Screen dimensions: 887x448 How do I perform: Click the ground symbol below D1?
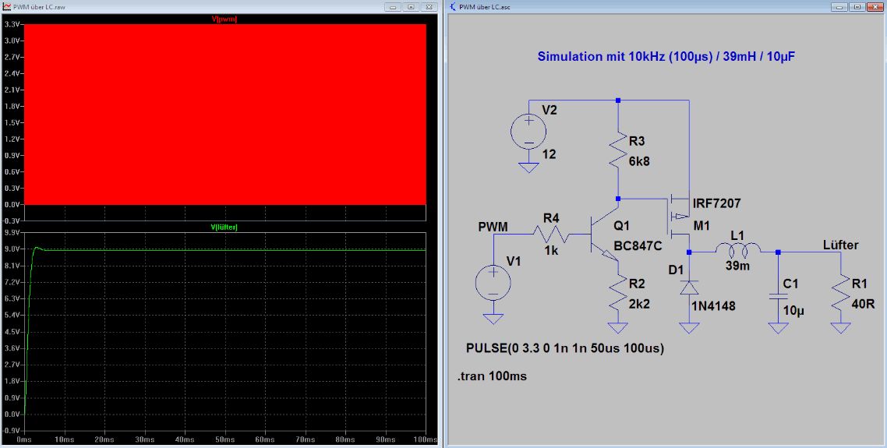688,327
